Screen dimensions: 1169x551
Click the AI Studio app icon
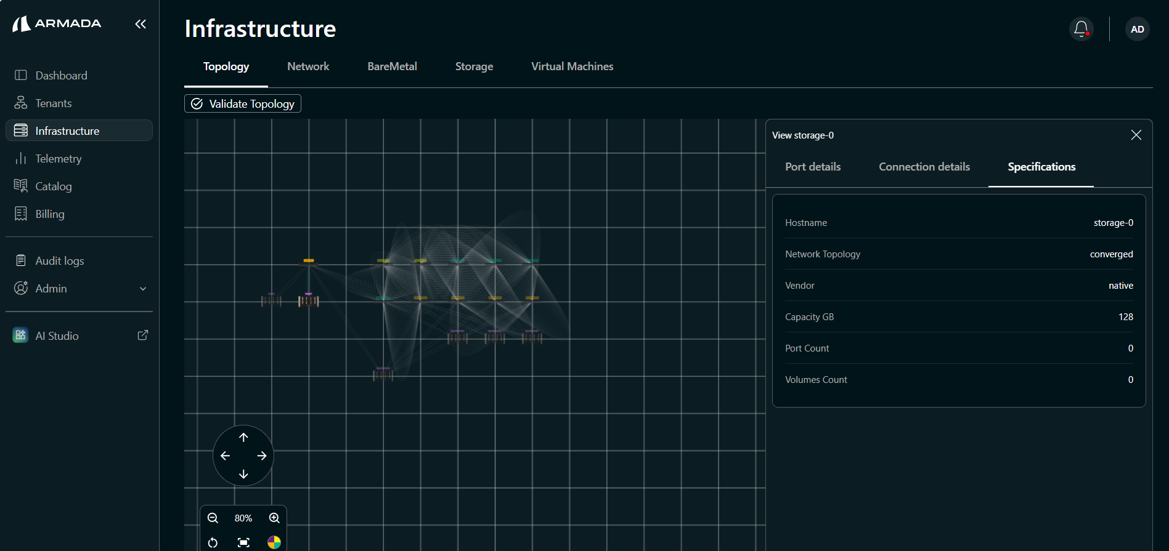pos(20,335)
